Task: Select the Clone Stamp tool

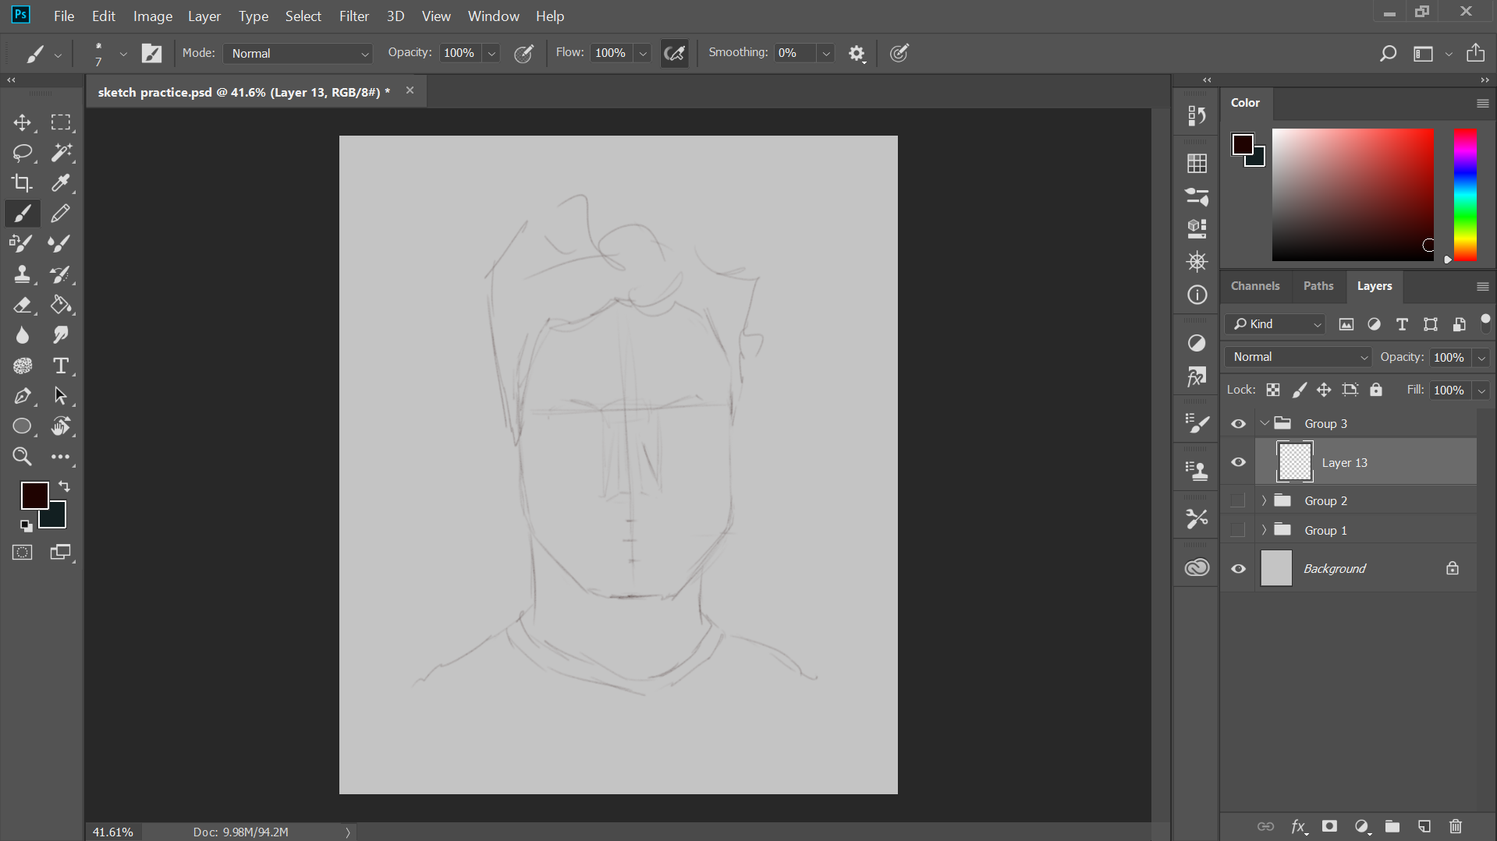Action: point(22,274)
